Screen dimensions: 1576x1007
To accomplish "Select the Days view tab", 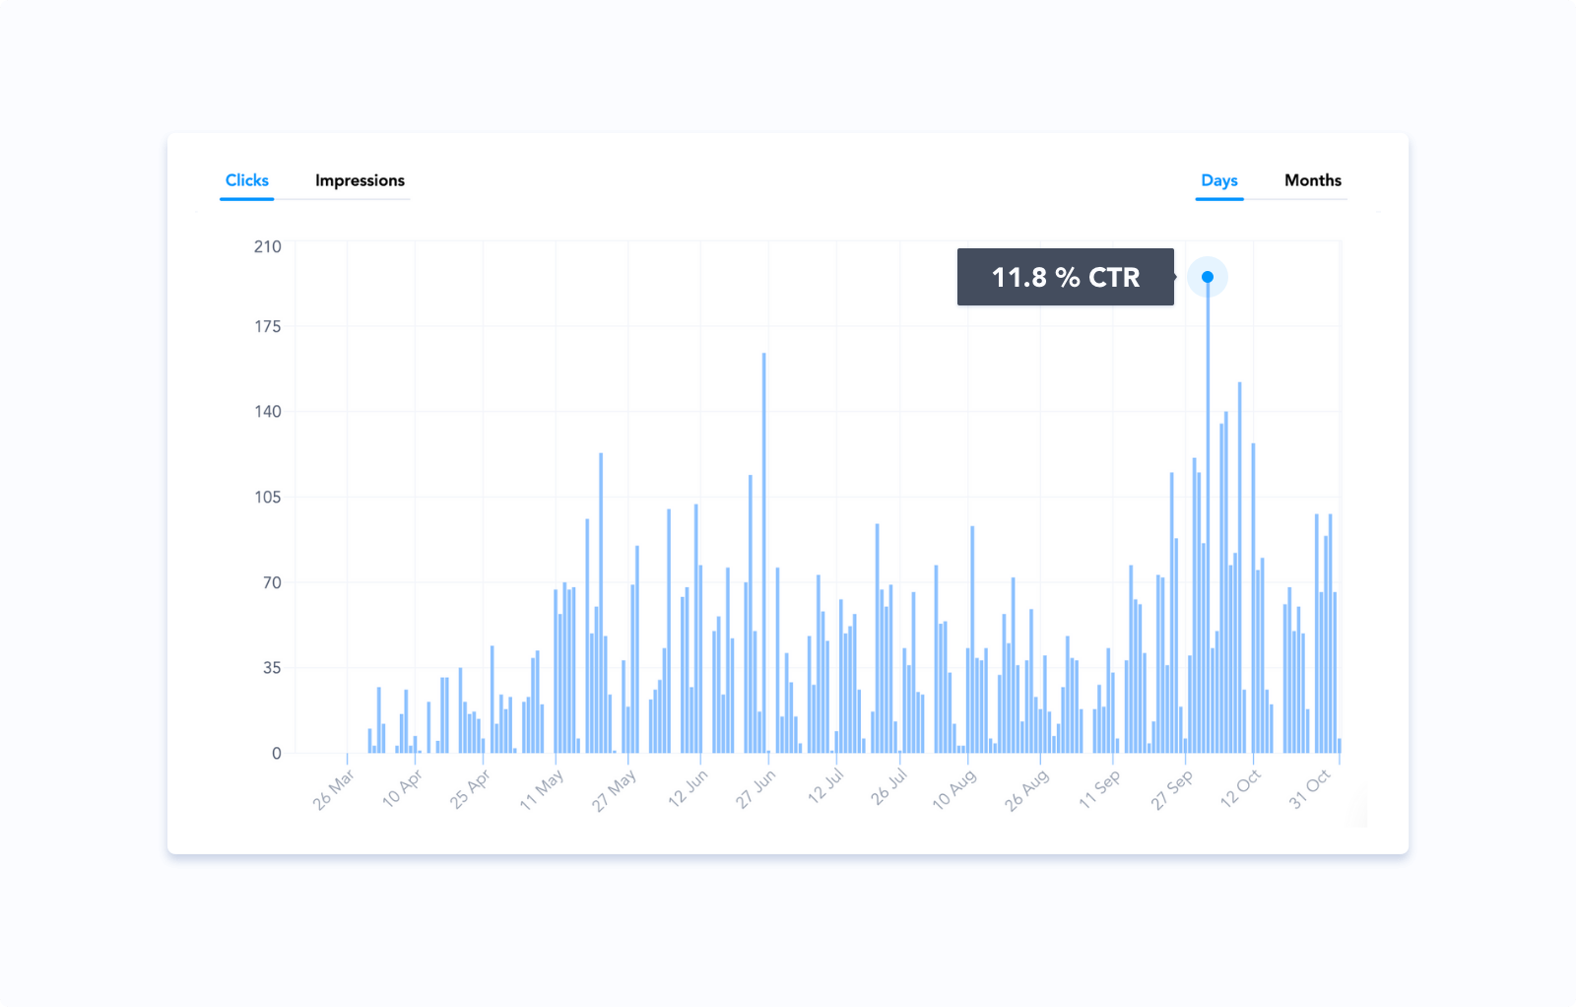I will click(1219, 180).
